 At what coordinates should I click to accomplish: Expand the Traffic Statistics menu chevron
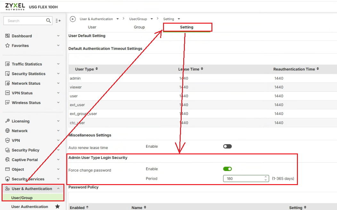click(x=58, y=64)
